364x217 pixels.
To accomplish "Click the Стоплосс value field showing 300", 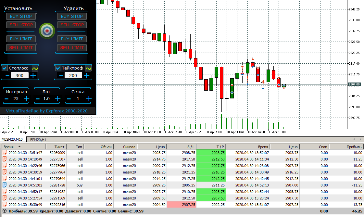I will 19,75.
